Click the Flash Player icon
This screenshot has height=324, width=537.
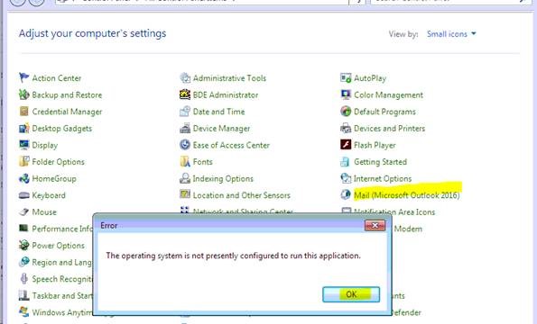(x=346, y=145)
